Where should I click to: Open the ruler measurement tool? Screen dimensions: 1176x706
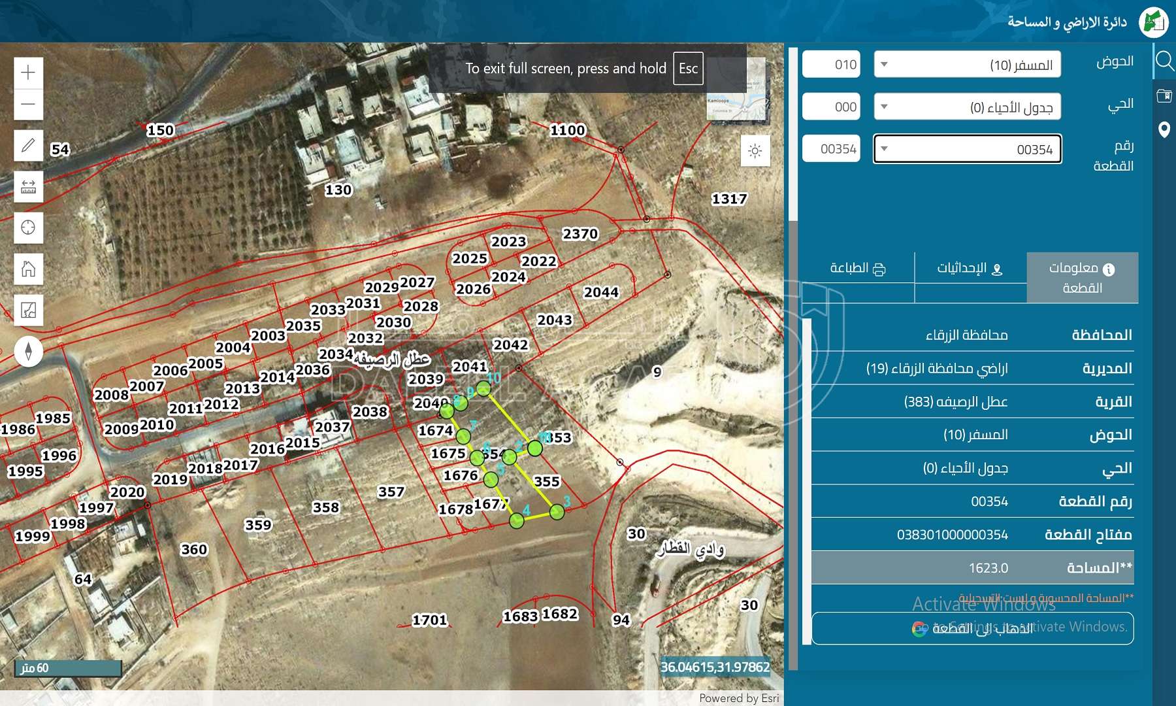click(28, 187)
